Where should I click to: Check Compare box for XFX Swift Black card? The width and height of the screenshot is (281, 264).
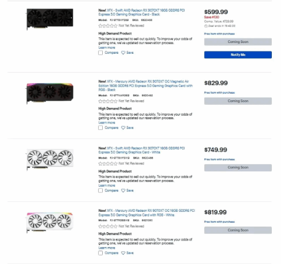tap(101, 53)
